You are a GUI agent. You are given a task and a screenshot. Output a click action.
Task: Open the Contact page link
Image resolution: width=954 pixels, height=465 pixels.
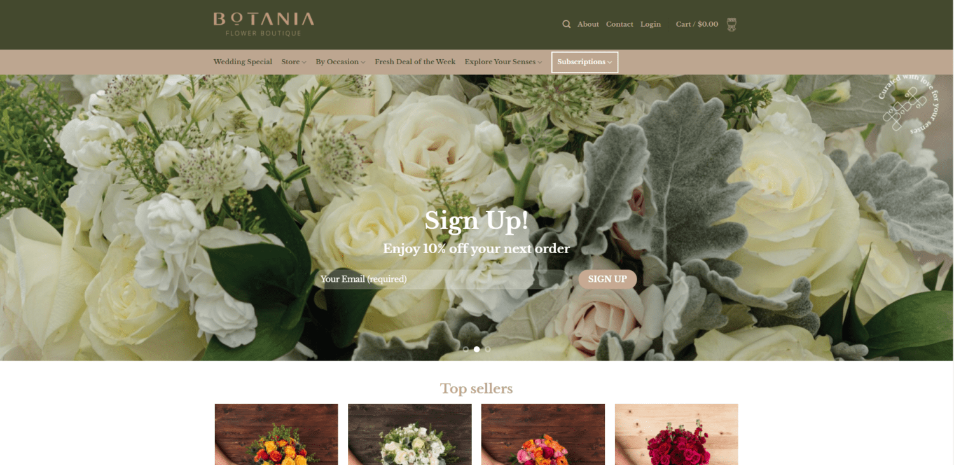pyautogui.click(x=619, y=24)
